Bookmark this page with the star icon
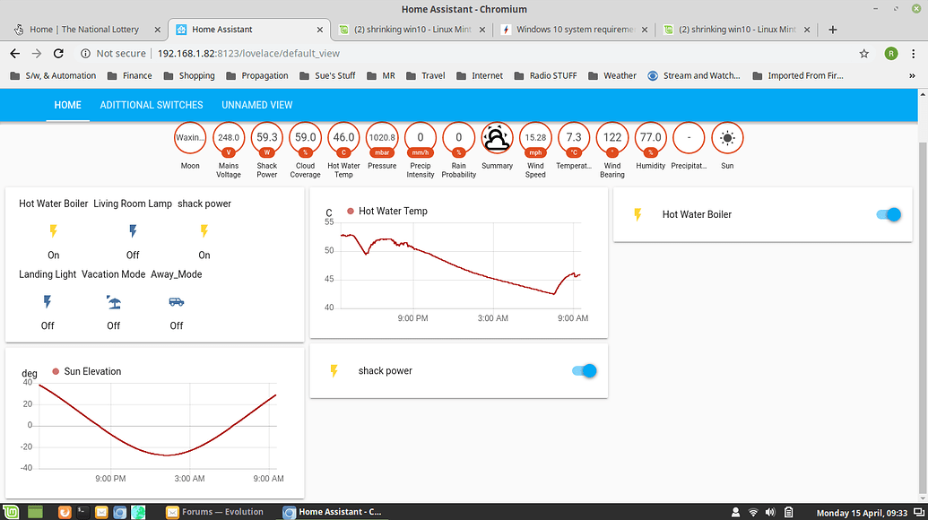Image resolution: width=928 pixels, height=520 pixels. [x=864, y=53]
